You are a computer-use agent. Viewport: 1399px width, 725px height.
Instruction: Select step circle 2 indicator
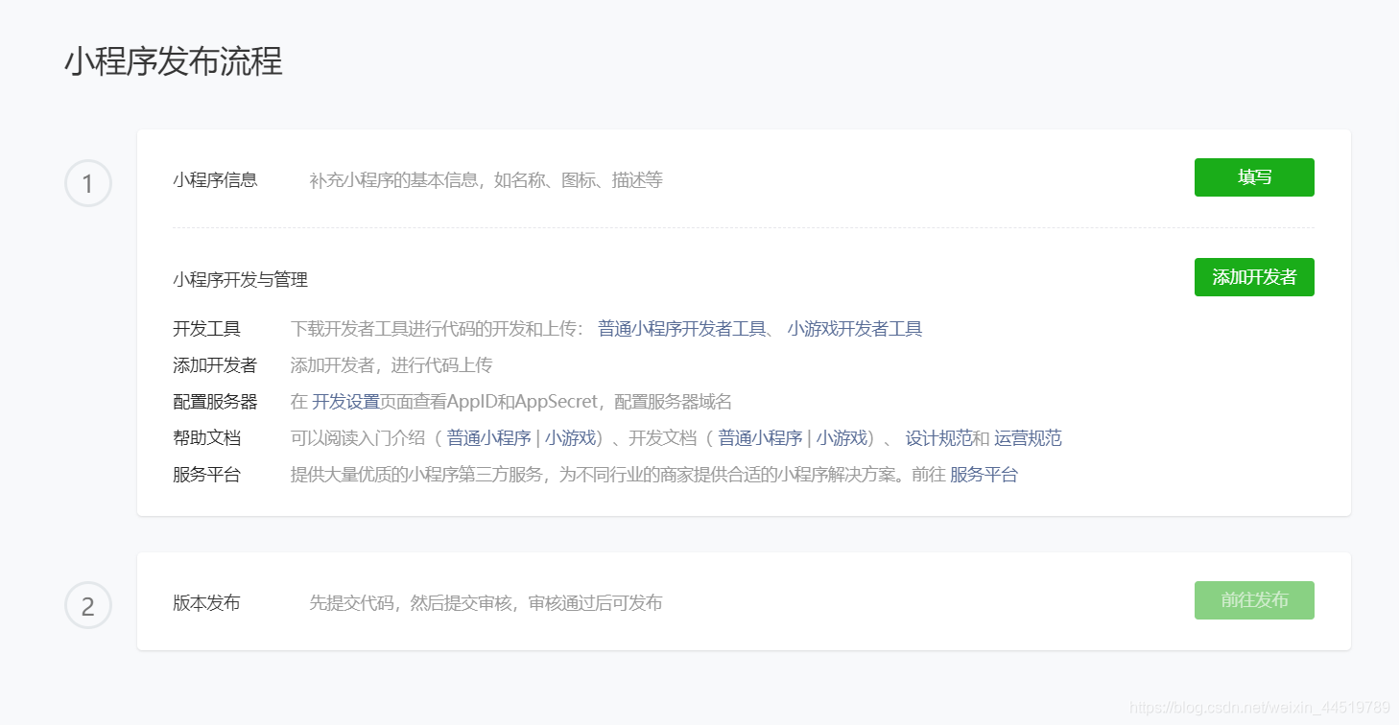(88, 603)
